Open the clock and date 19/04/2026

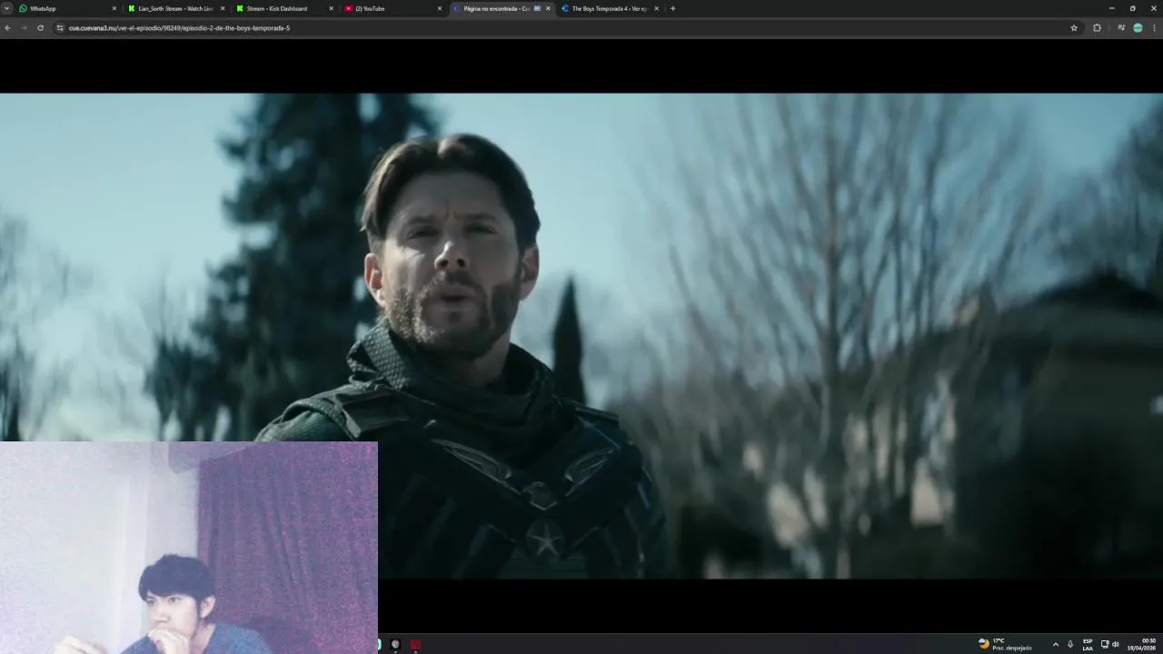[x=1142, y=644]
